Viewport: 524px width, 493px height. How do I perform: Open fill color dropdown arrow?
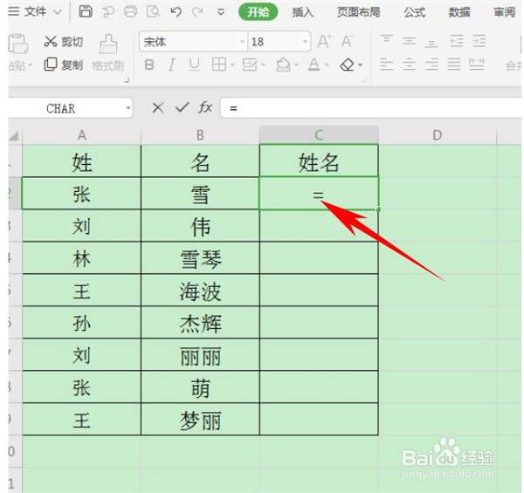coord(296,65)
